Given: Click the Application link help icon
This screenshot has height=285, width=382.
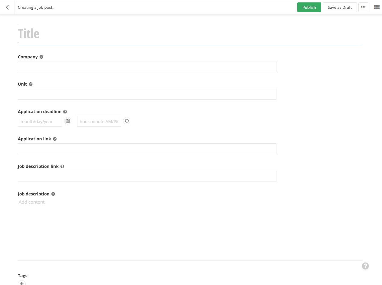Looking at the screenshot, I should [x=55, y=139].
